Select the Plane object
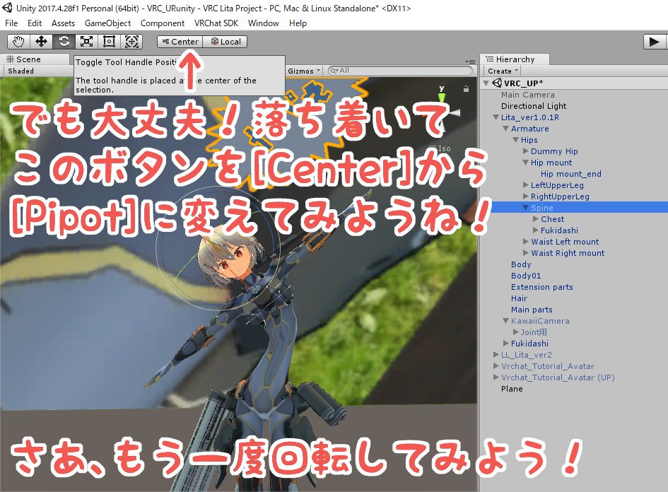Viewport: 668px width, 492px height. pos(512,389)
